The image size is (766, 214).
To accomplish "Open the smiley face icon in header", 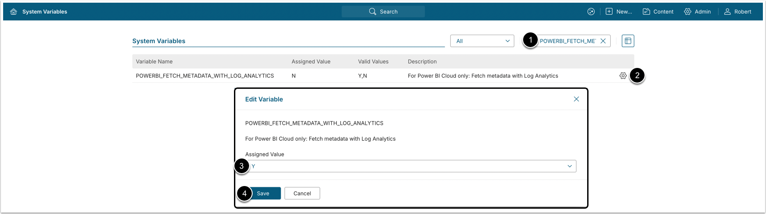I will (x=591, y=12).
